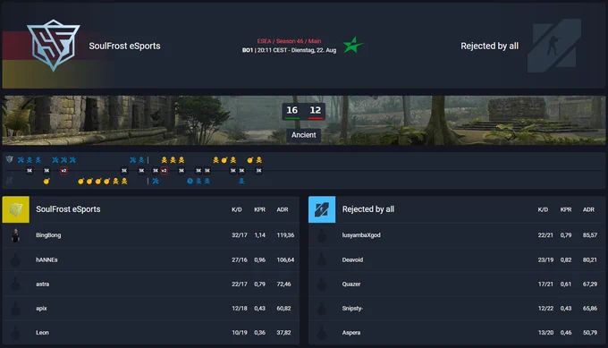The height and width of the screenshot is (348, 608).
Task: Open player Snipsty-'s name
Action: [352, 309]
